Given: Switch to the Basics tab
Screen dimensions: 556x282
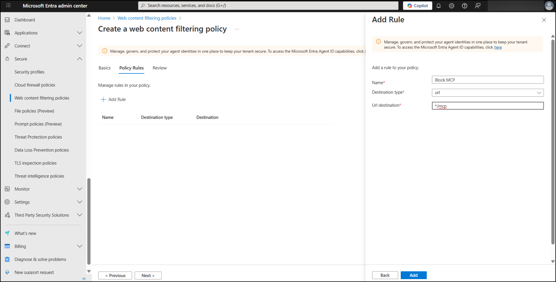Looking at the screenshot, I should (104, 68).
